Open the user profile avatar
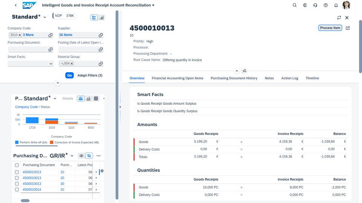This screenshot has width=362, height=203. 346,5
